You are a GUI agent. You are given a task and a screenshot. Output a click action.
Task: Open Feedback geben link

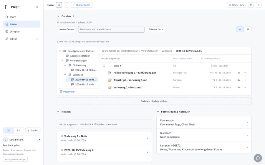click(11, 145)
